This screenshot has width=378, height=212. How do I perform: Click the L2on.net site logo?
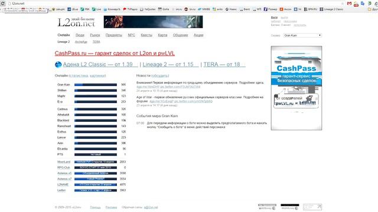pos(76,22)
